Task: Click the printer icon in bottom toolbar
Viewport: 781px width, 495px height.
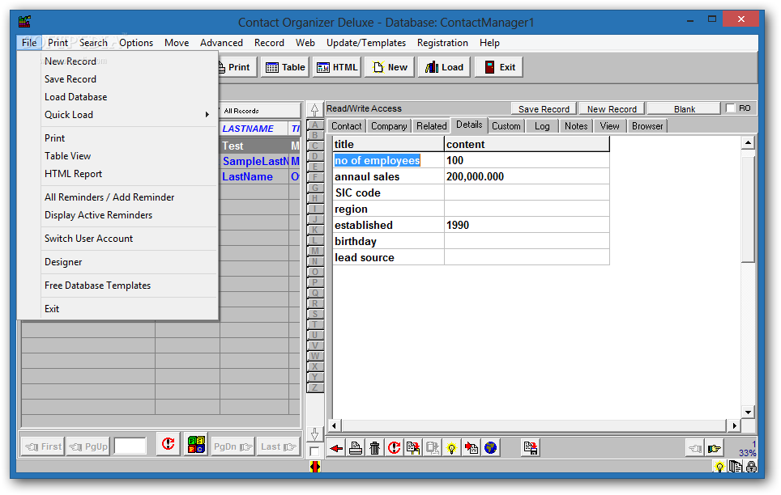Action: click(x=356, y=448)
